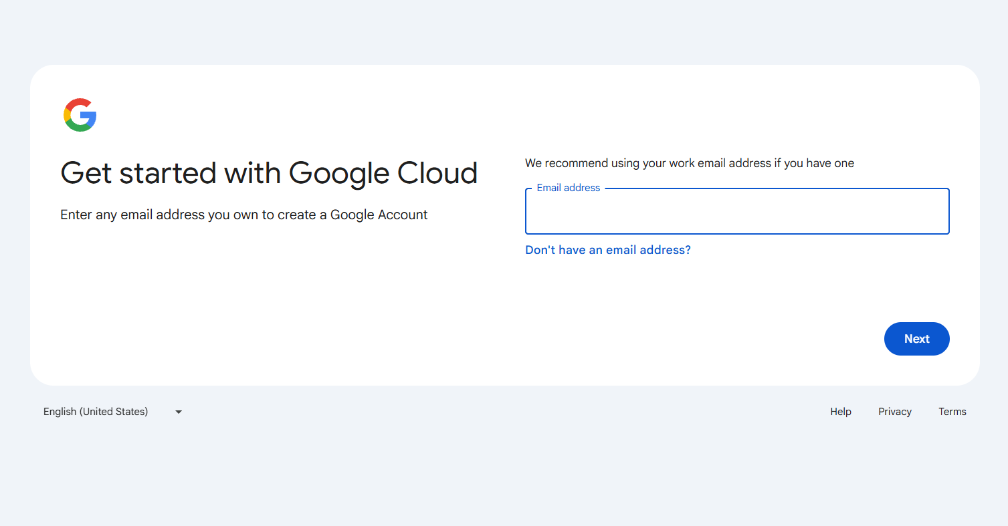Viewport: 1008px width, 526px height.
Task: Click empty footer space left of Help
Action: pos(502,412)
